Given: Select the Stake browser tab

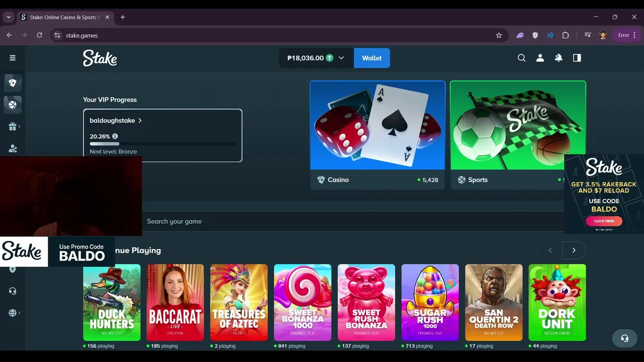Looking at the screenshot, I should click(x=66, y=17).
